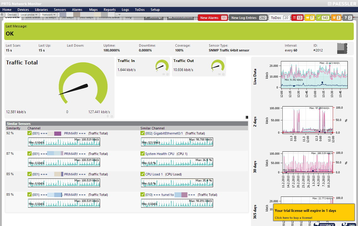The width and height of the screenshot is (358, 226).
Task: Click the Traffic Out mini gauge
Action: pyautogui.click(x=218, y=66)
